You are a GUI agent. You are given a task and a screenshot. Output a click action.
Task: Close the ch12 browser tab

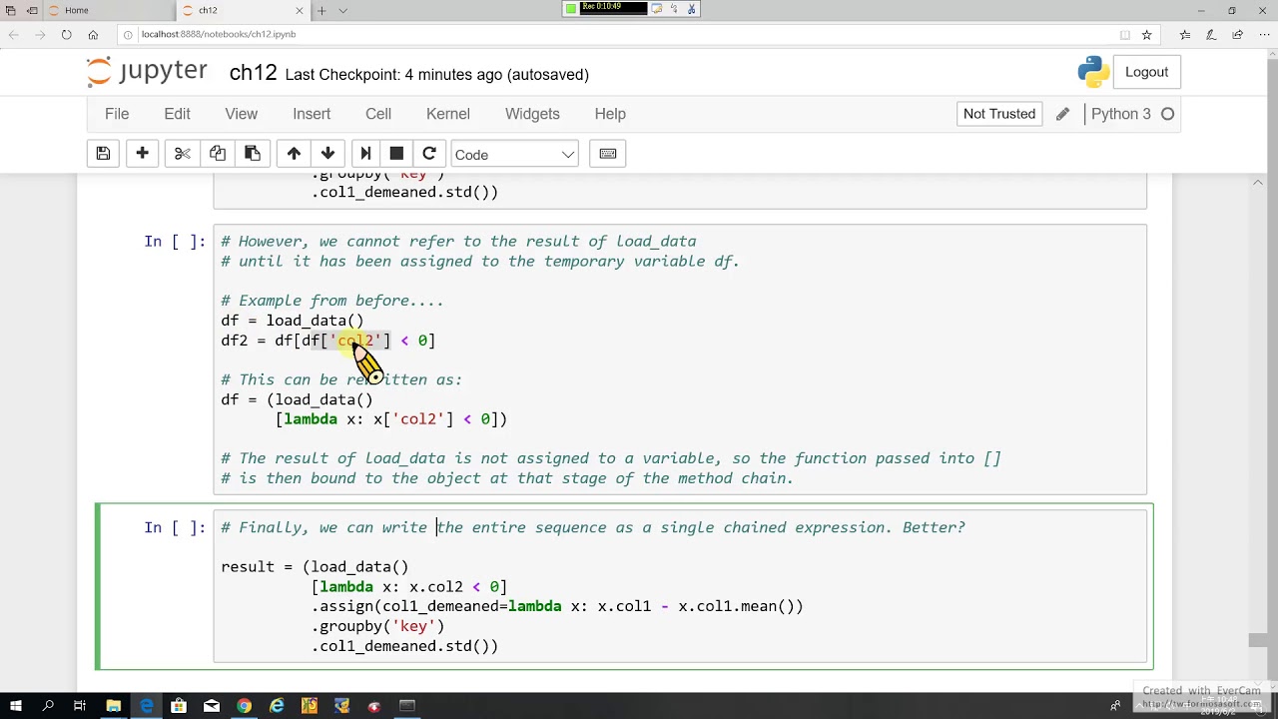[x=300, y=10]
